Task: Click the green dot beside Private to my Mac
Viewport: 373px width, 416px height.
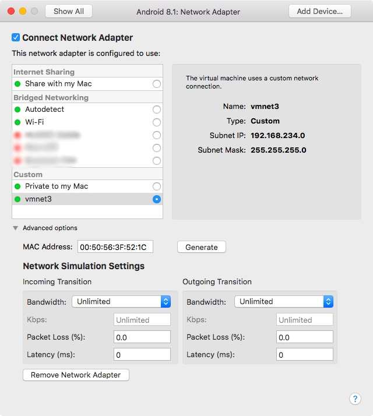Action: coord(18,186)
